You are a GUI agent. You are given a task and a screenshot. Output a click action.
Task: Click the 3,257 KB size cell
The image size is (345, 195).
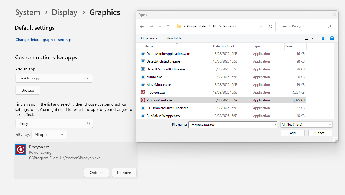[x=298, y=93]
